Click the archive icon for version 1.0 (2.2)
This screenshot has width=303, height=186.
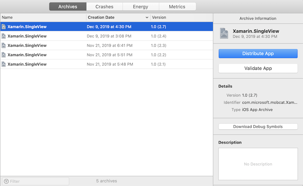point(4,55)
